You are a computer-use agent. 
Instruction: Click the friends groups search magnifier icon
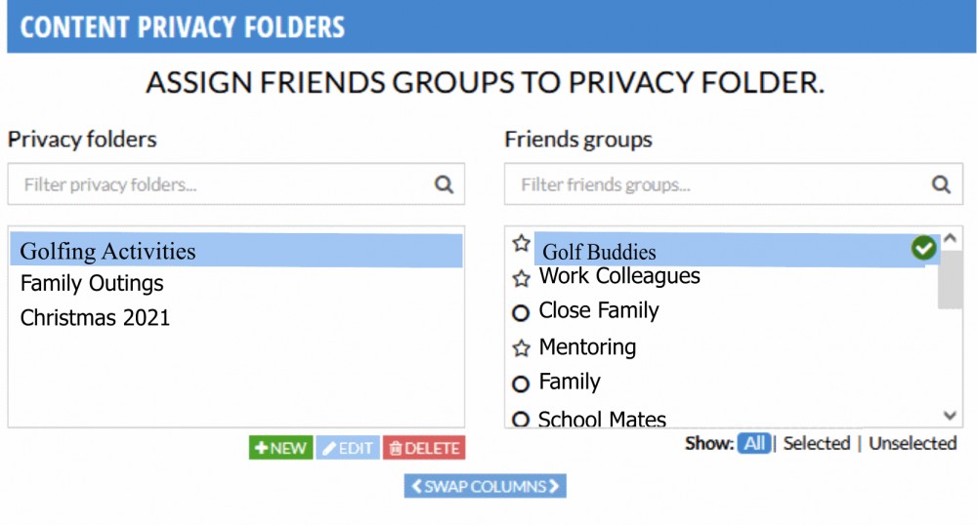click(x=941, y=184)
